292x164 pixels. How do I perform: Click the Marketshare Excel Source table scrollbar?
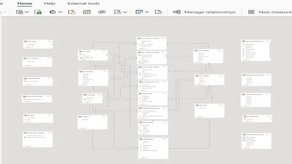(270, 50)
